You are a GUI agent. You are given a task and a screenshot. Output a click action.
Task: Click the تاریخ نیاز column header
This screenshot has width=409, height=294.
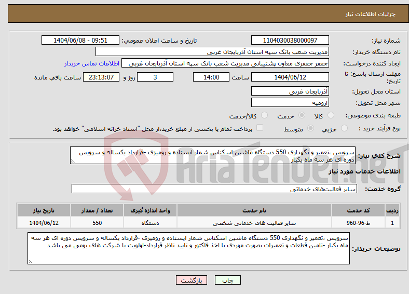tap(44, 210)
